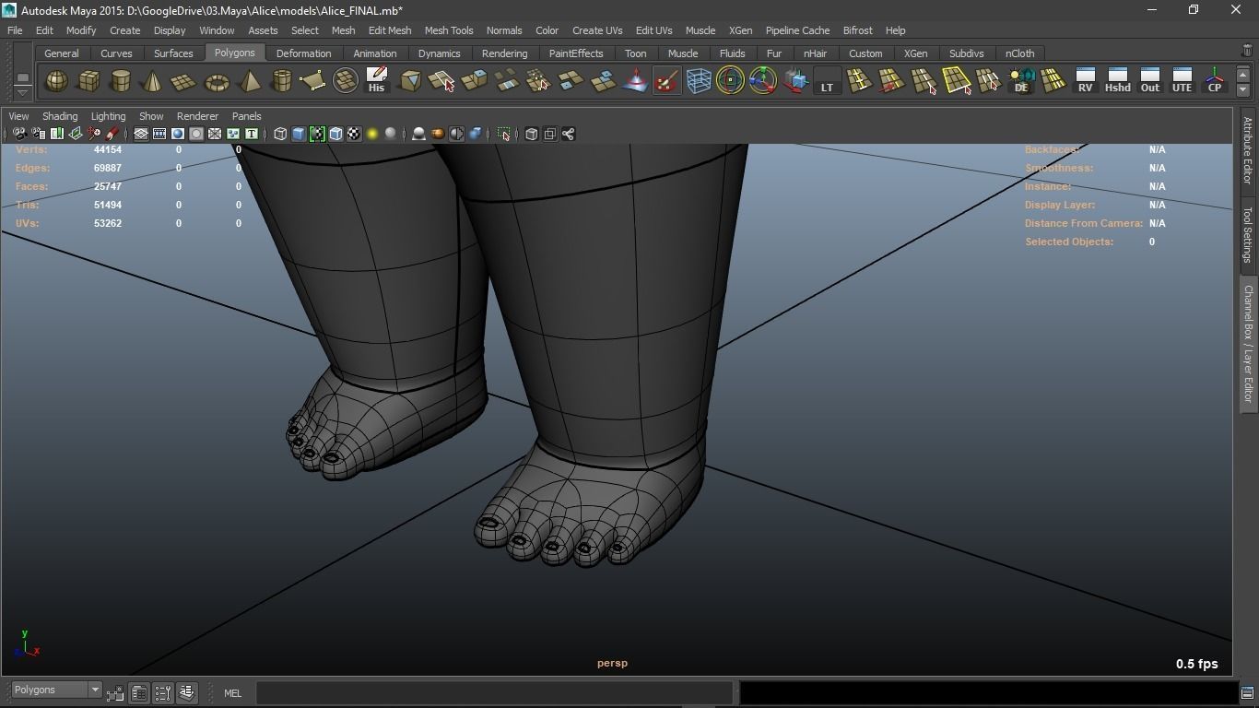1259x708 pixels.
Task: Click the Verts count value 44154
Action: pos(108,149)
